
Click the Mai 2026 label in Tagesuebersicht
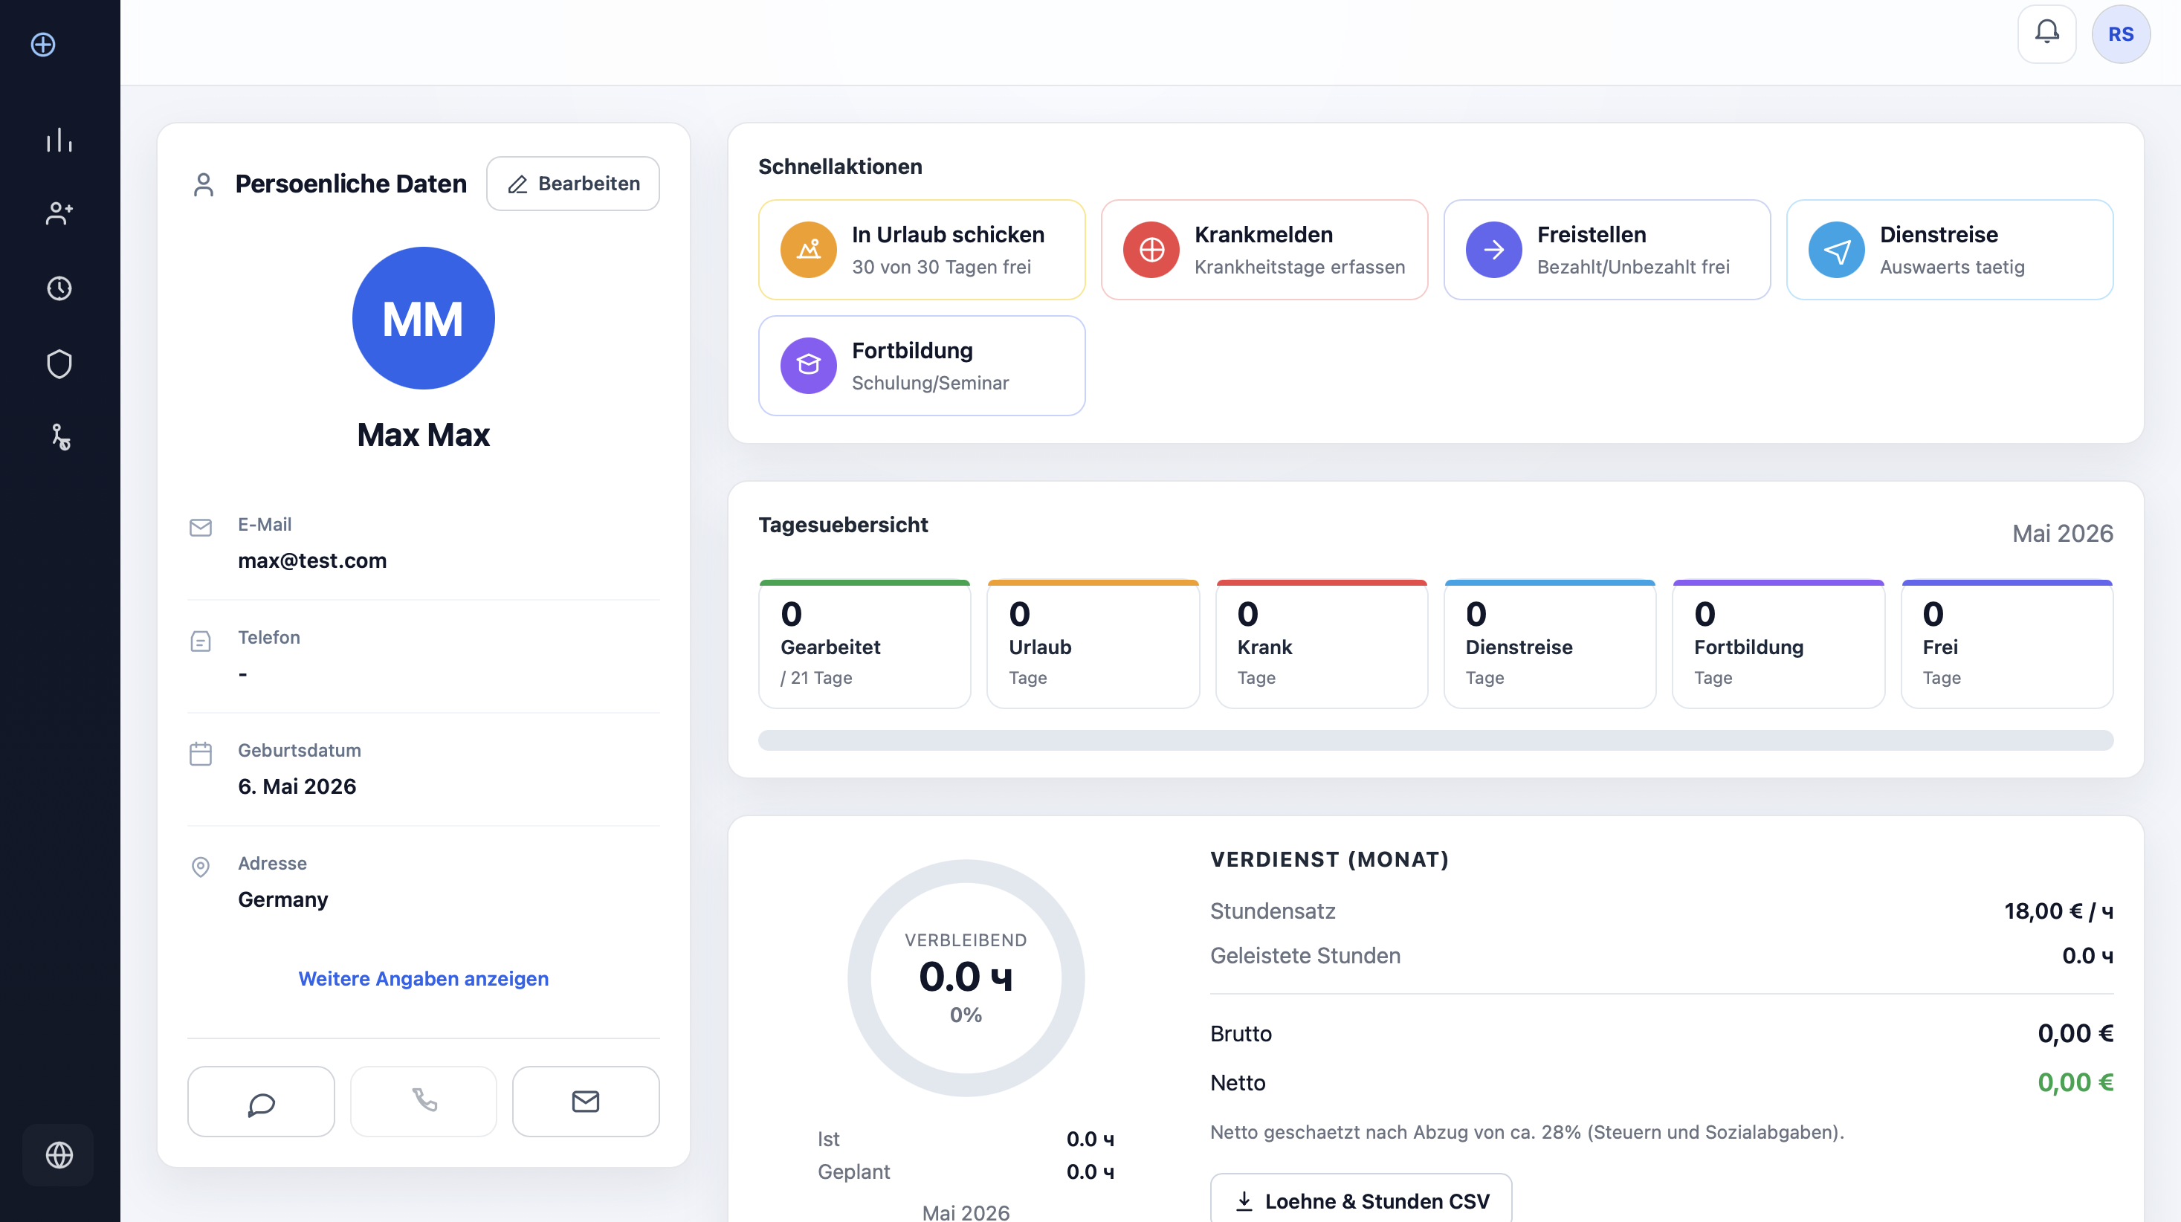pyautogui.click(x=2063, y=534)
